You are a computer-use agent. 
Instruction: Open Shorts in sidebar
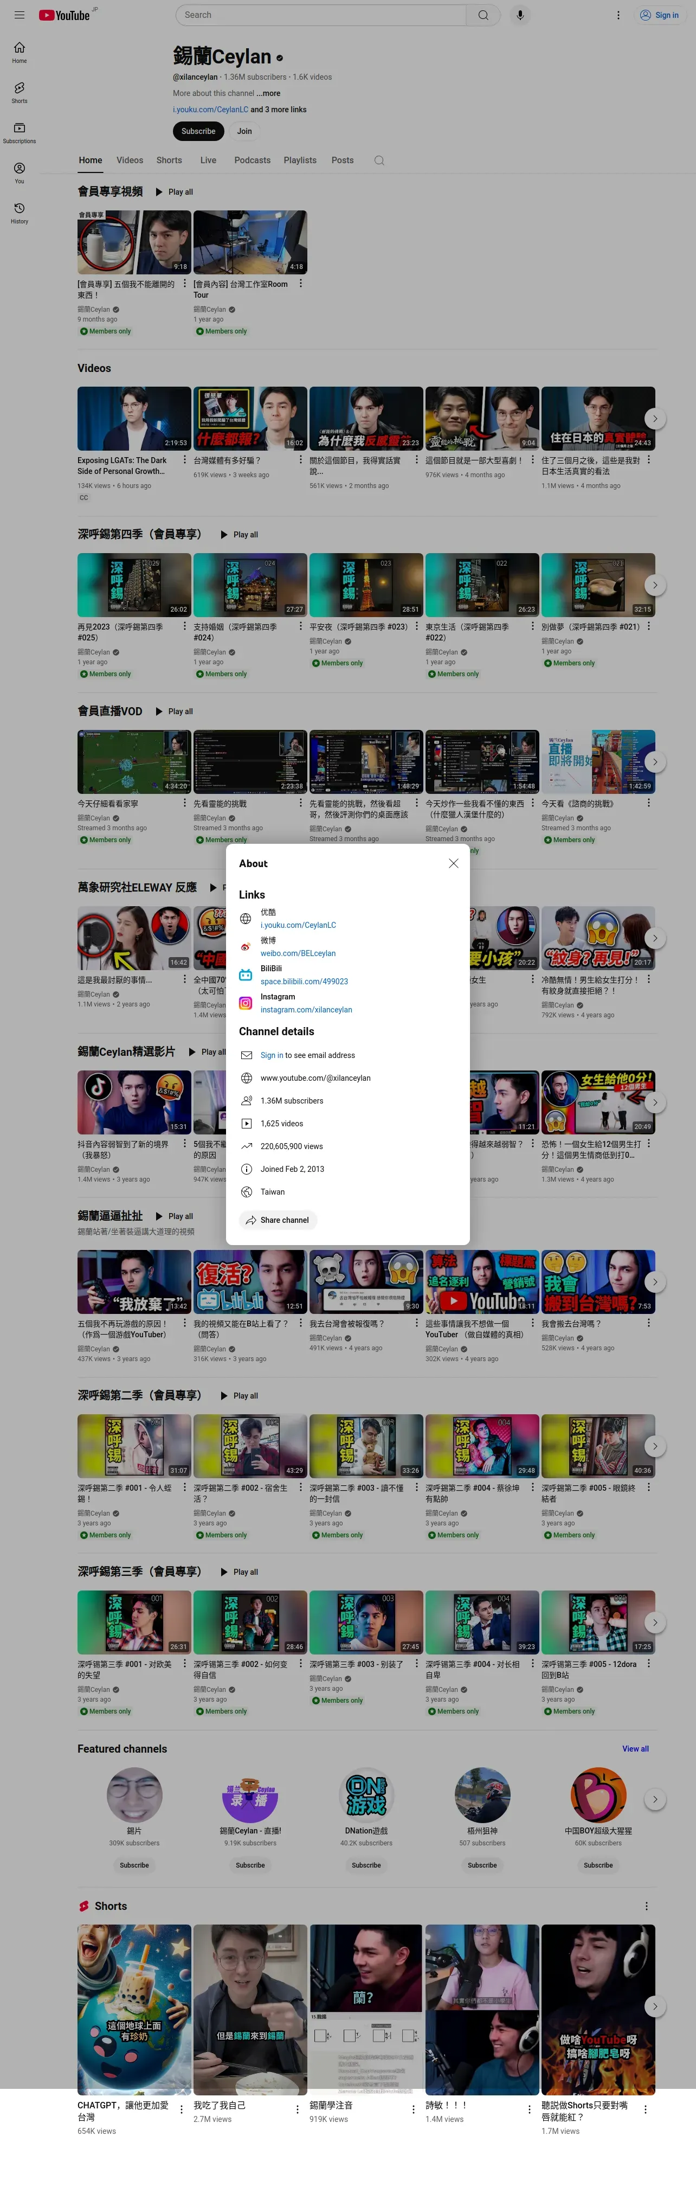pyautogui.click(x=19, y=93)
